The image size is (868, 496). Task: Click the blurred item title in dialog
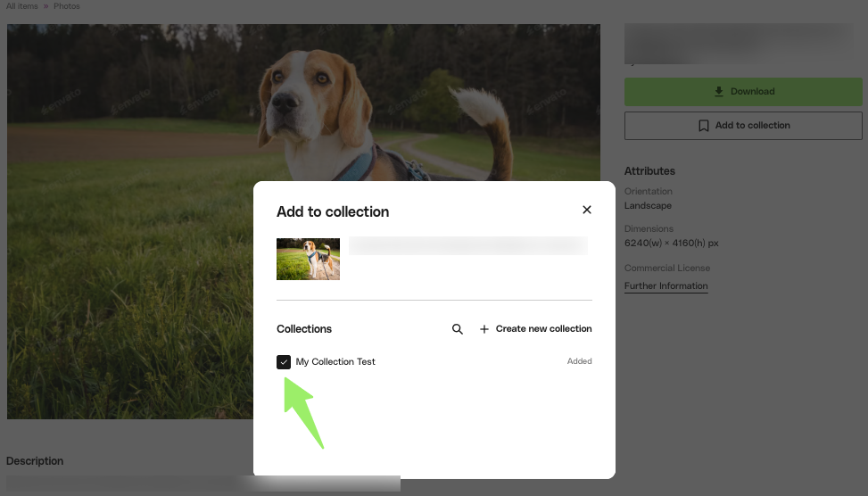[467, 245]
